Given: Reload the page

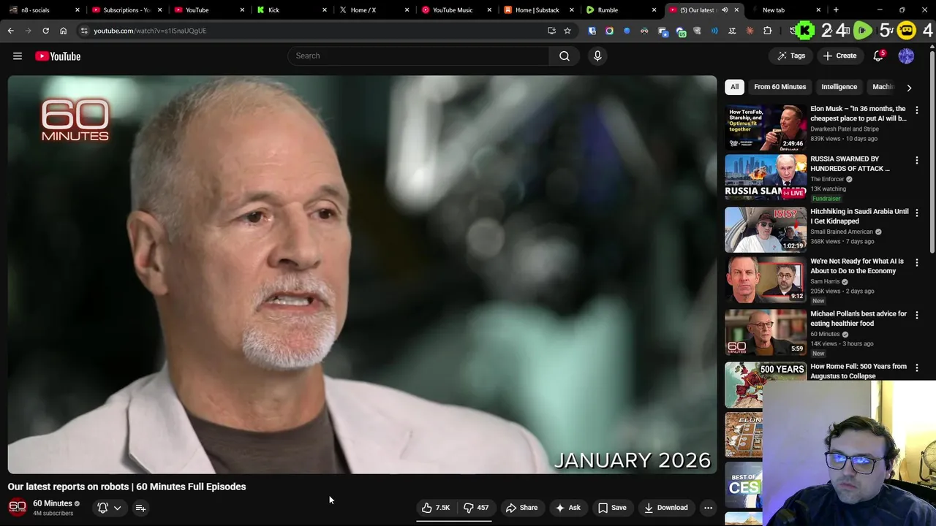Looking at the screenshot, I should pyautogui.click(x=45, y=31).
